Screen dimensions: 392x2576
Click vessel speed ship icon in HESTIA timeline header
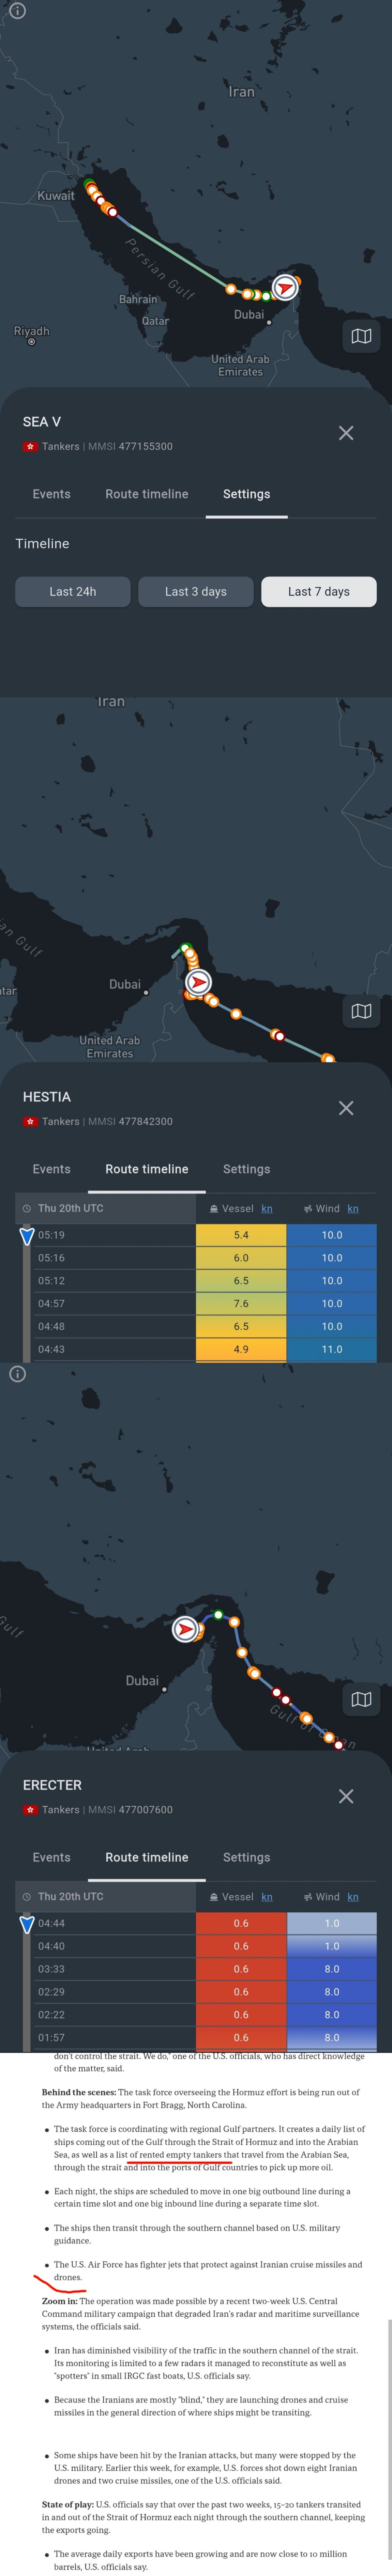click(x=214, y=1209)
